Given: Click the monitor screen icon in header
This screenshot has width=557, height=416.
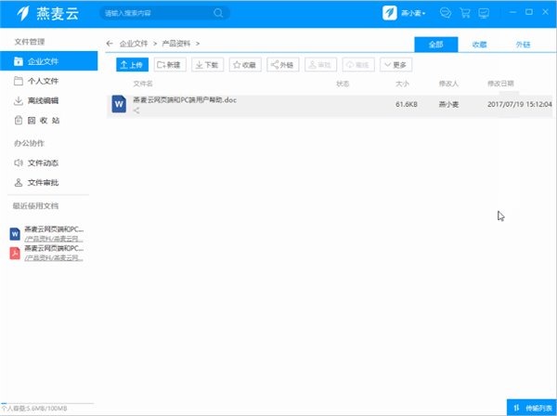Looking at the screenshot, I should point(484,13).
